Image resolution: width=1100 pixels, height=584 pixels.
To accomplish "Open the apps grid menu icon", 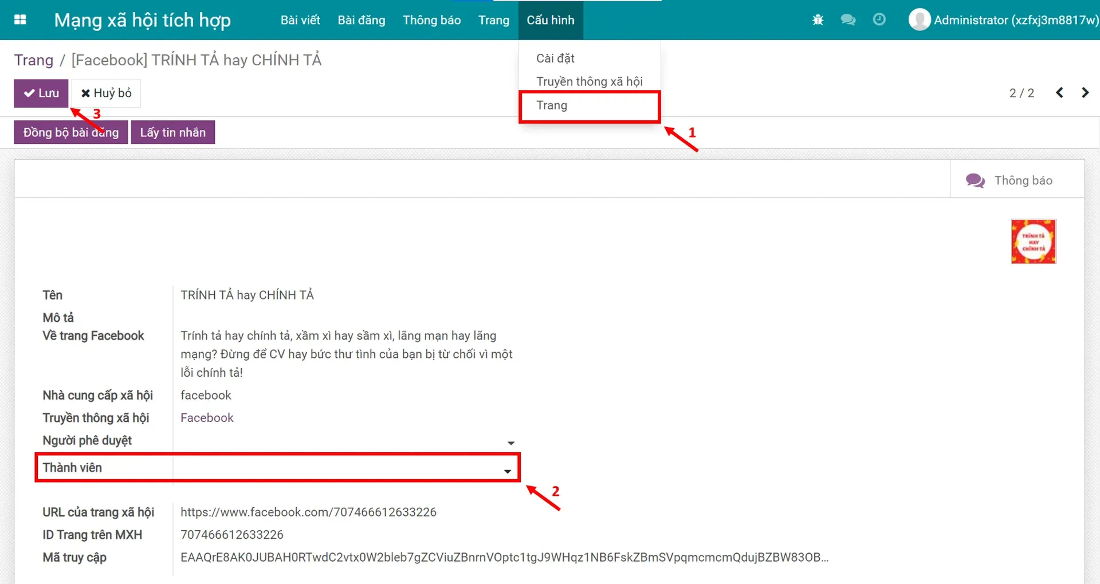I will [x=20, y=20].
